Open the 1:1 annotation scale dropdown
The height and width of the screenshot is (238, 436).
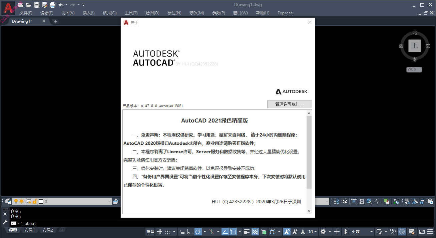pyautogui.click(x=313, y=231)
